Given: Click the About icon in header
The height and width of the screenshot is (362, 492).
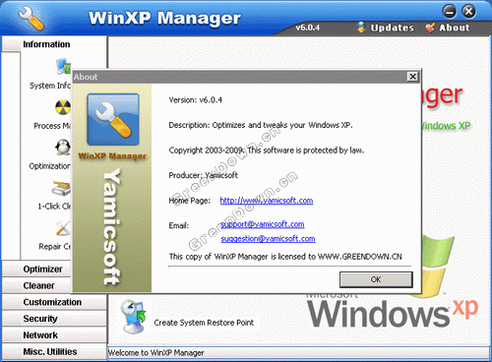Looking at the screenshot, I should [x=430, y=28].
